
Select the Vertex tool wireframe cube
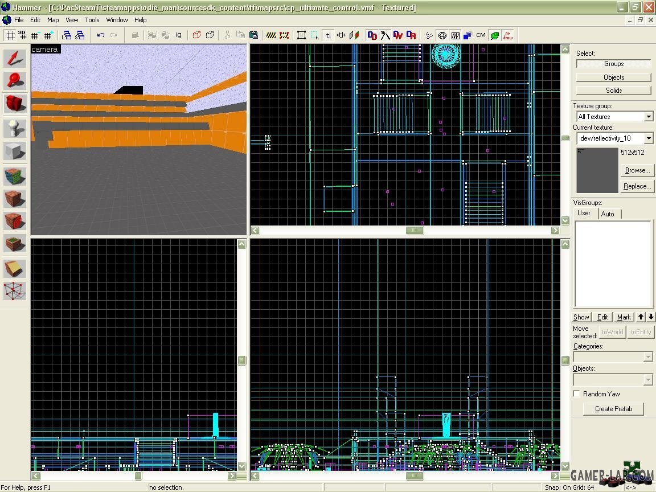15,291
